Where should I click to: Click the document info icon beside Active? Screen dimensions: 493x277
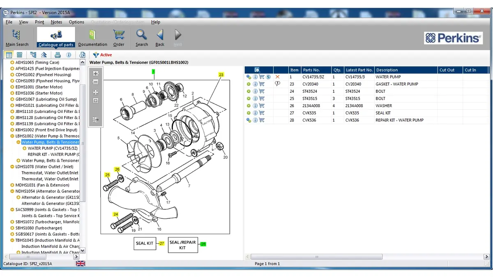tap(83, 55)
